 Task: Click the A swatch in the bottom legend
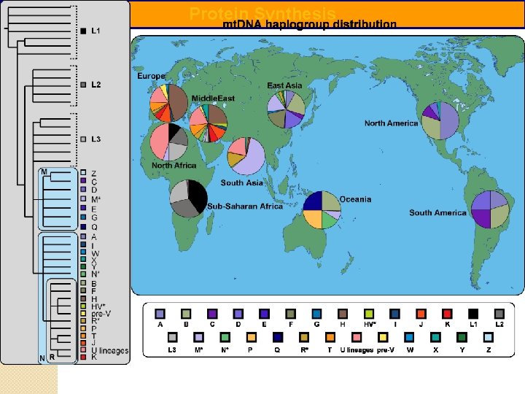160,314
